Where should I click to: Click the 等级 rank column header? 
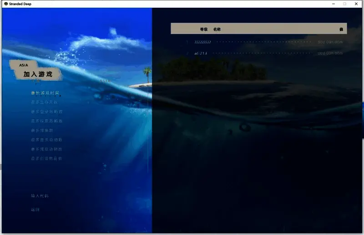(203, 29)
